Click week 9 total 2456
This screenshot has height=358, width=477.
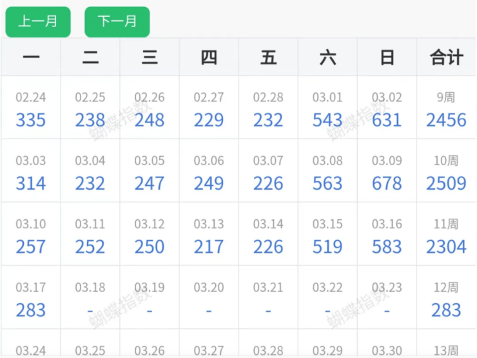click(x=446, y=110)
